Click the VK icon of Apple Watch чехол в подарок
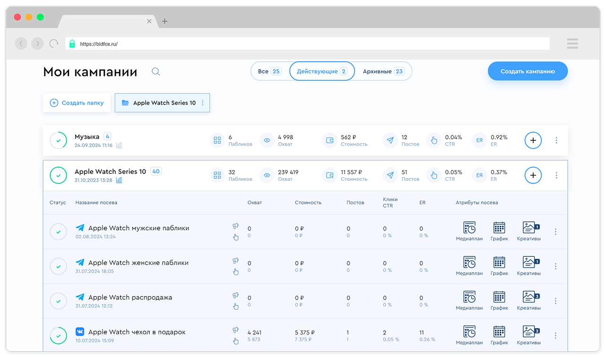This screenshot has height=357, width=605. [80, 332]
